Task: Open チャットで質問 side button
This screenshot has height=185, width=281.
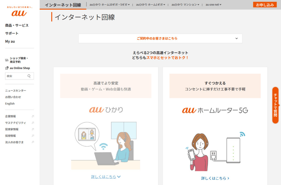Action: point(276,105)
